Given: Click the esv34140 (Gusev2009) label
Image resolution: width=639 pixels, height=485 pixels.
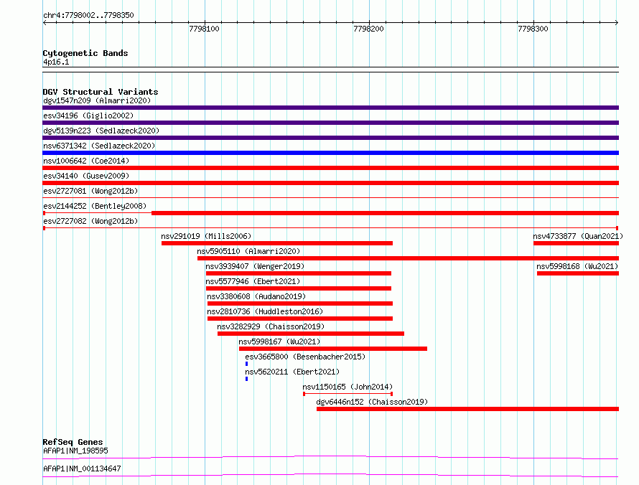Looking at the screenshot, I should 86,176.
